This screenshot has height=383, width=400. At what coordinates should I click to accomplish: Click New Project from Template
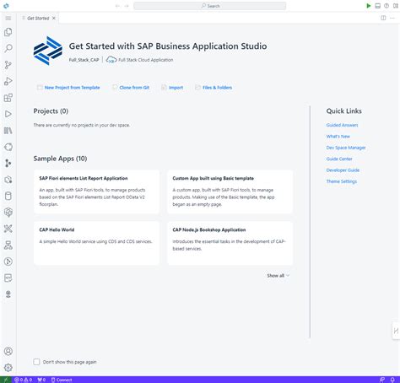68,88
